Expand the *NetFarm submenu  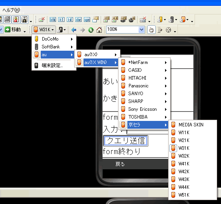tap(144, 62)
